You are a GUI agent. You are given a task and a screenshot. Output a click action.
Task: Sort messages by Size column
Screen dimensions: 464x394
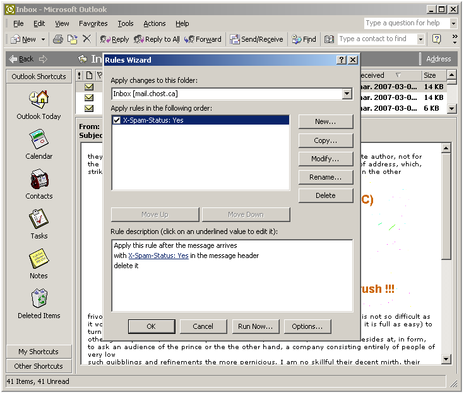[434, 75]
